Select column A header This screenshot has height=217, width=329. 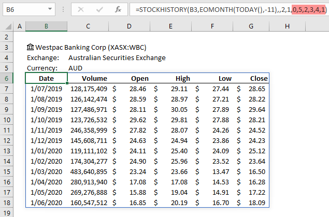[x=20, y=26]
